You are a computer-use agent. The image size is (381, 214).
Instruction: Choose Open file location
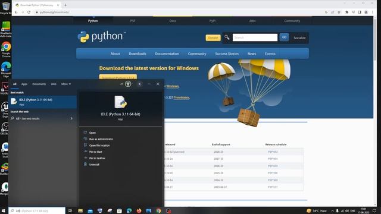click(x=99, y=145)
